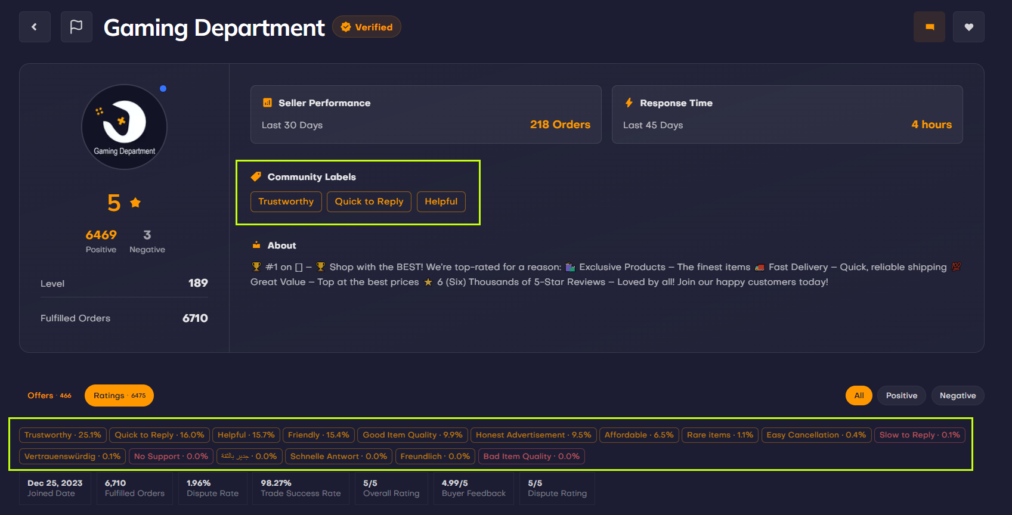Click the Community Labels tag icon
This screenshot has width=1012, height=515.
[x=256, y=176]
